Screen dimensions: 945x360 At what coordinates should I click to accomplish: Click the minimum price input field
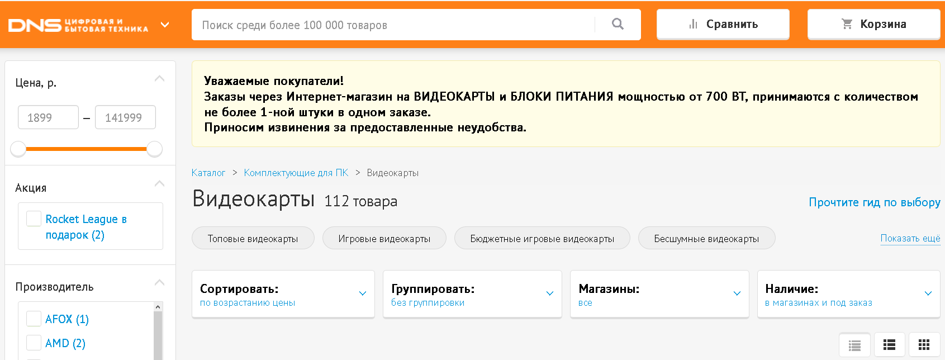[48, 117]
